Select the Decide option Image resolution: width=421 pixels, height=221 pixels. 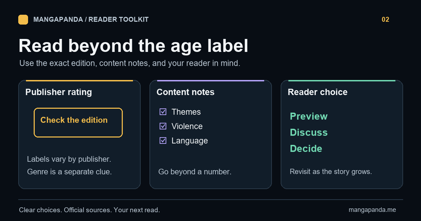tap(306, 148)
